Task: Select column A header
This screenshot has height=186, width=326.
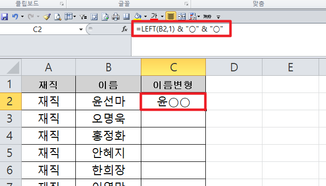Action: coord(48,67)
